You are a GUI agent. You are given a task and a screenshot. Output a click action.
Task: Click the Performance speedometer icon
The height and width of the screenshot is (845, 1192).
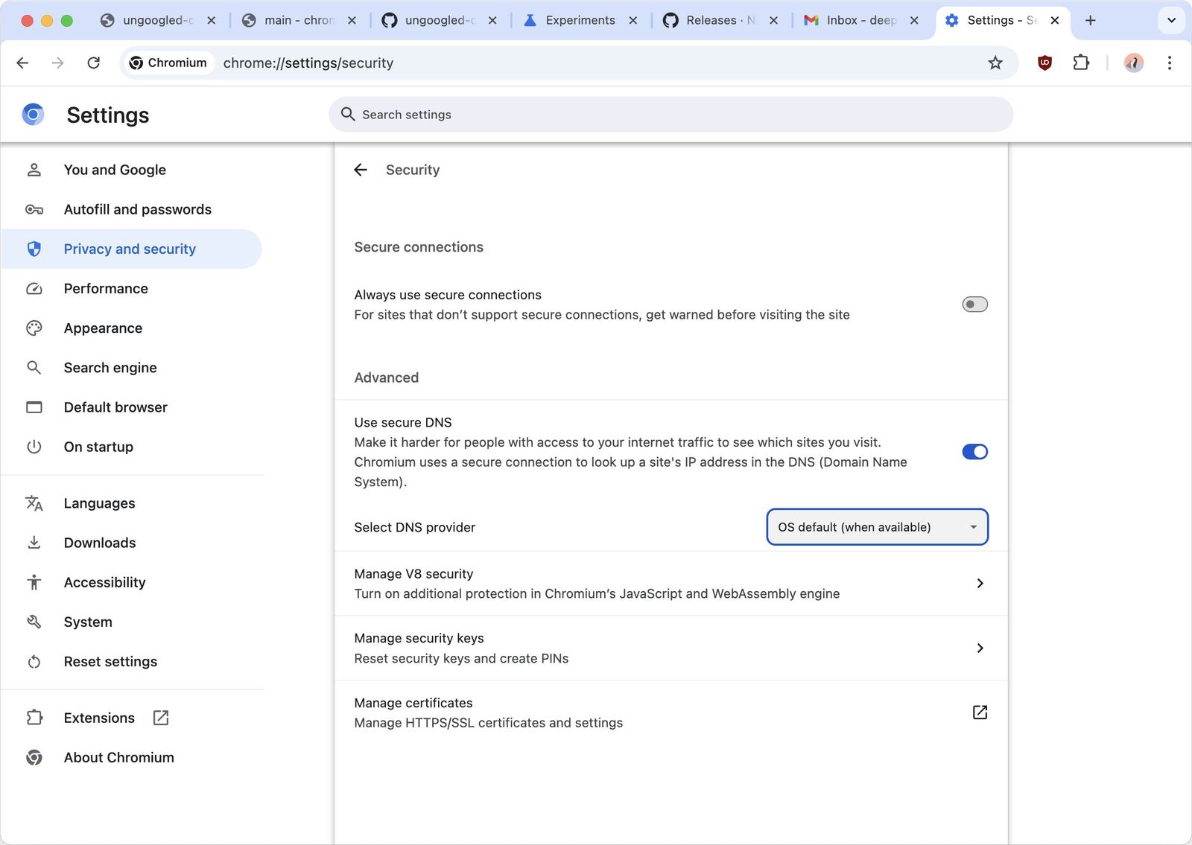34,288
